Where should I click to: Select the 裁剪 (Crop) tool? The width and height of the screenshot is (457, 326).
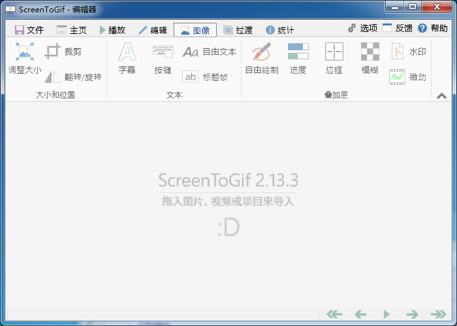coord(63,52)
